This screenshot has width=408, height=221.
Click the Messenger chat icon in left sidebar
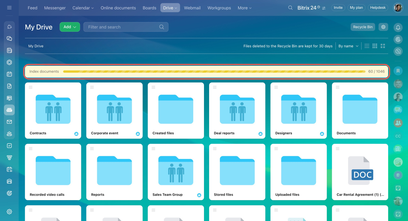[x=9, y=39]
